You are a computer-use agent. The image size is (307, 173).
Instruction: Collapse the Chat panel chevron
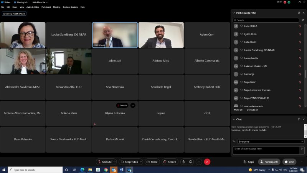click(234, 119)
